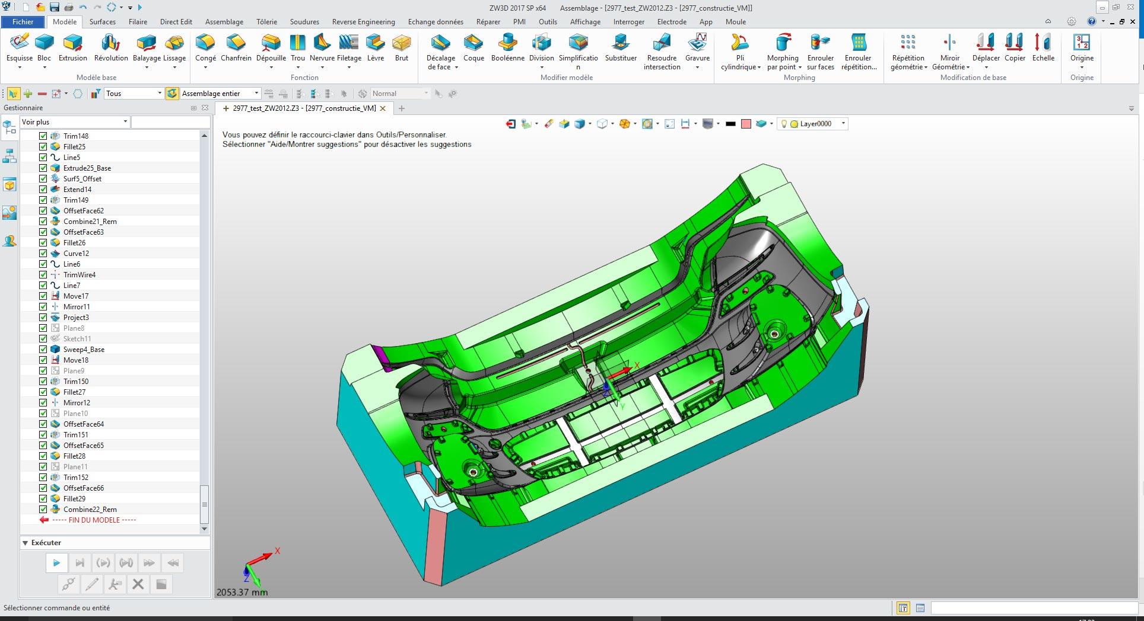Toggle the Mirror11 feature checkbox

(x=43, y=307)
